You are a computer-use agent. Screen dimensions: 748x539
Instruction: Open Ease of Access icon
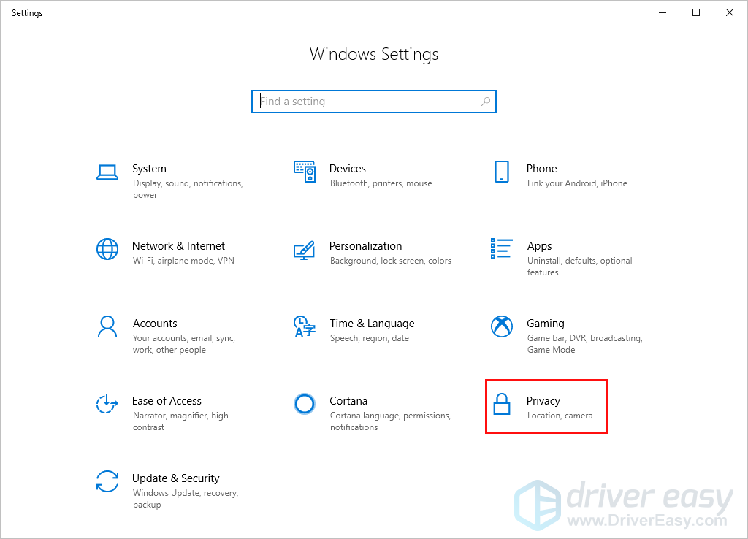(107, 404)
